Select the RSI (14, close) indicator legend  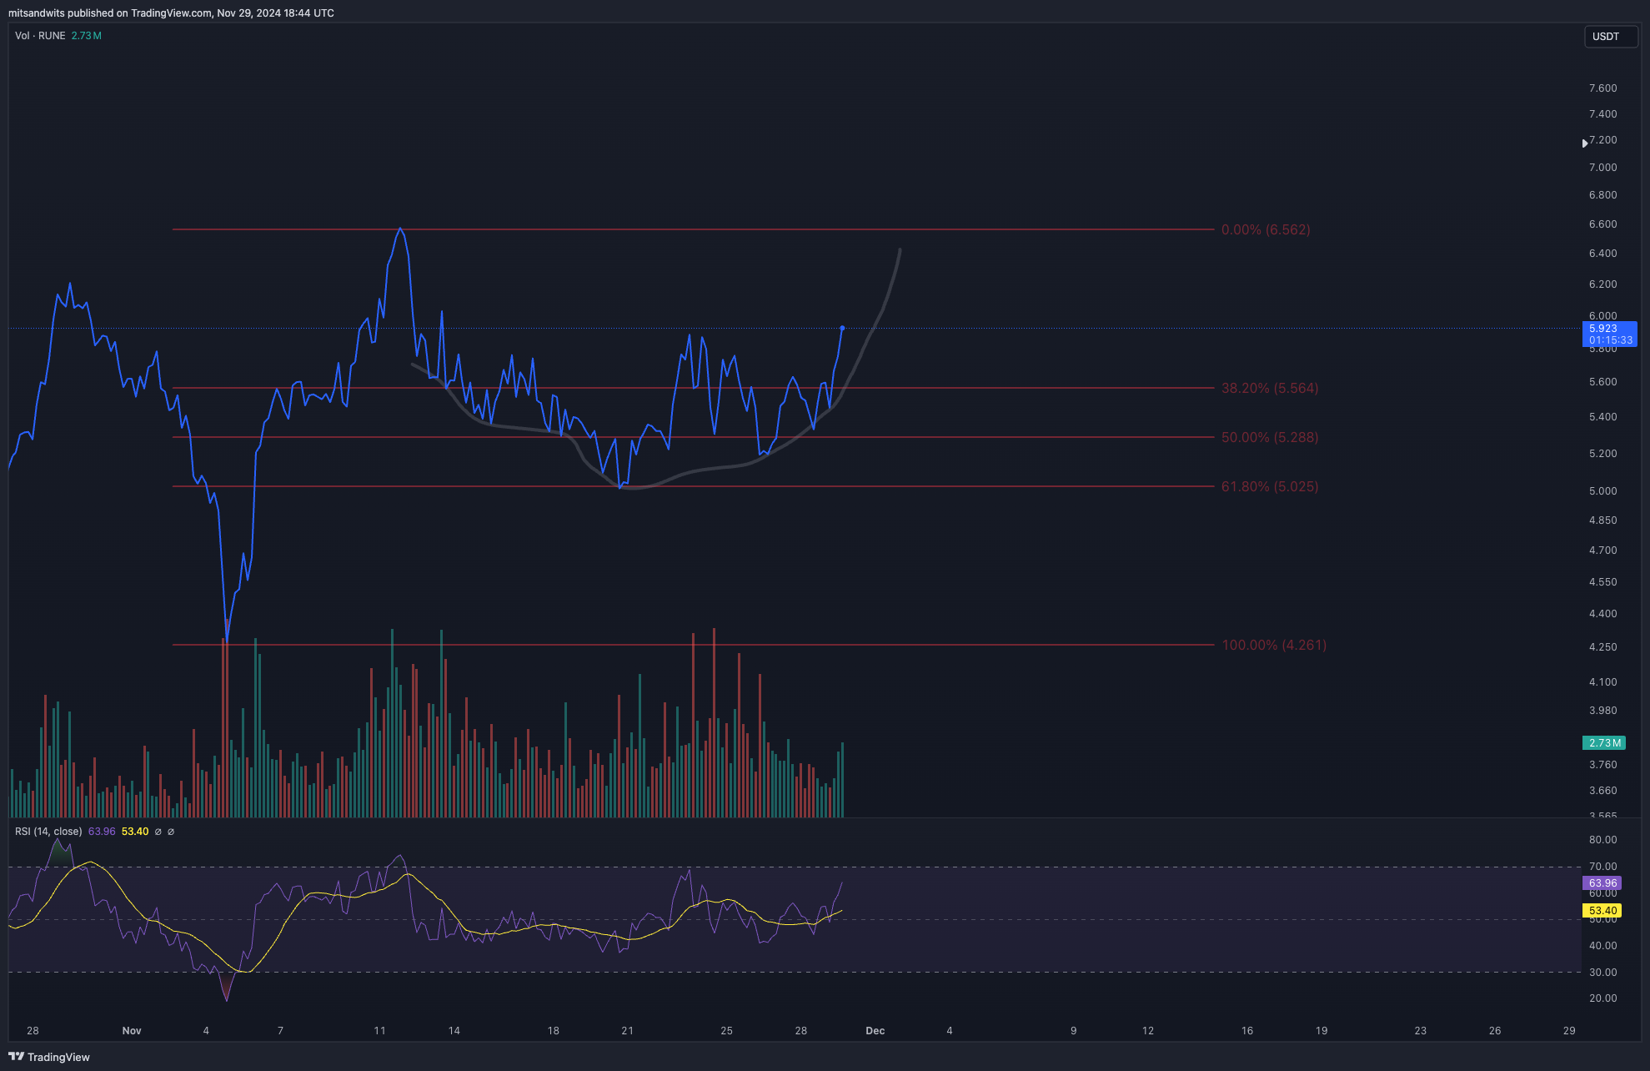[48, 832]
